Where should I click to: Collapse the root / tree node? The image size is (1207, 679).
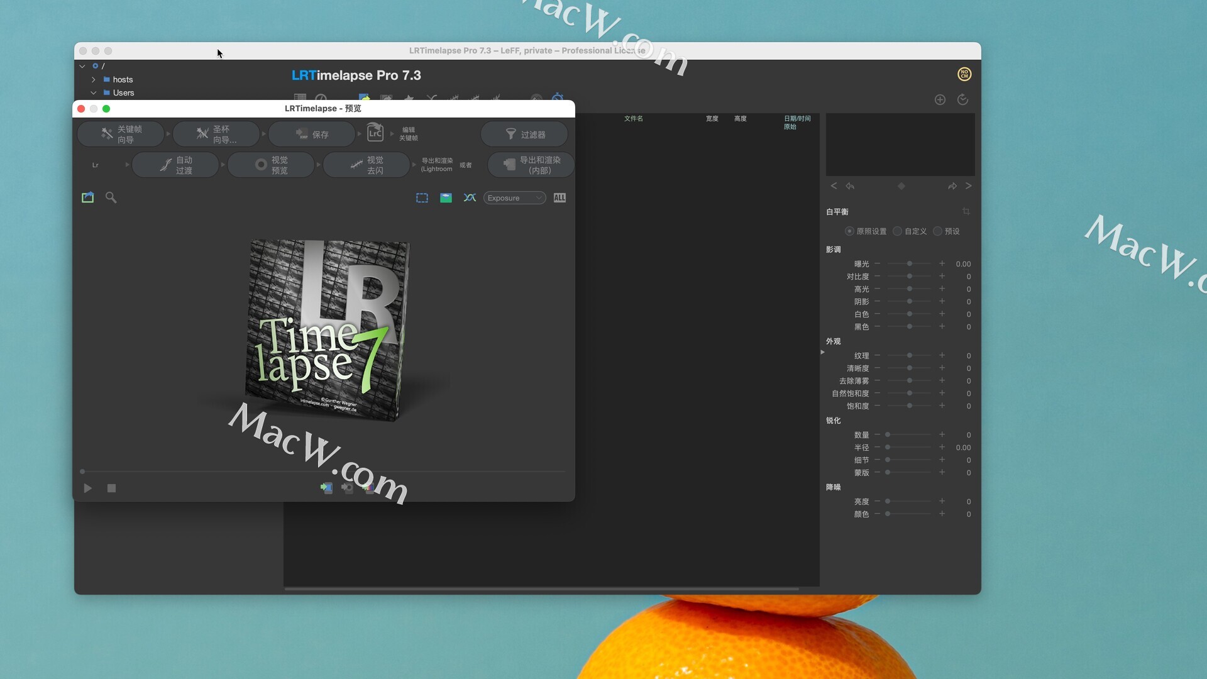[82, 66]
